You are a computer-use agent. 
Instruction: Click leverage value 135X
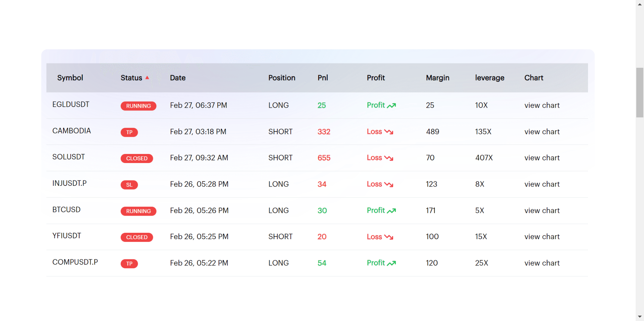[483, 132]
